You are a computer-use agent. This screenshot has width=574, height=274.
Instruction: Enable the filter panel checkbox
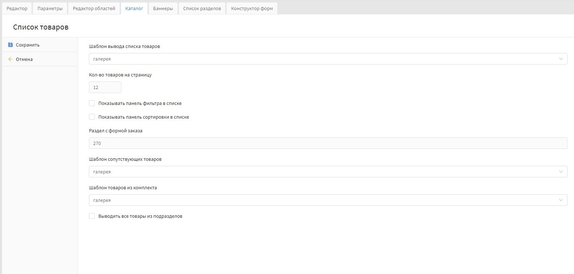tap(92, 103)
